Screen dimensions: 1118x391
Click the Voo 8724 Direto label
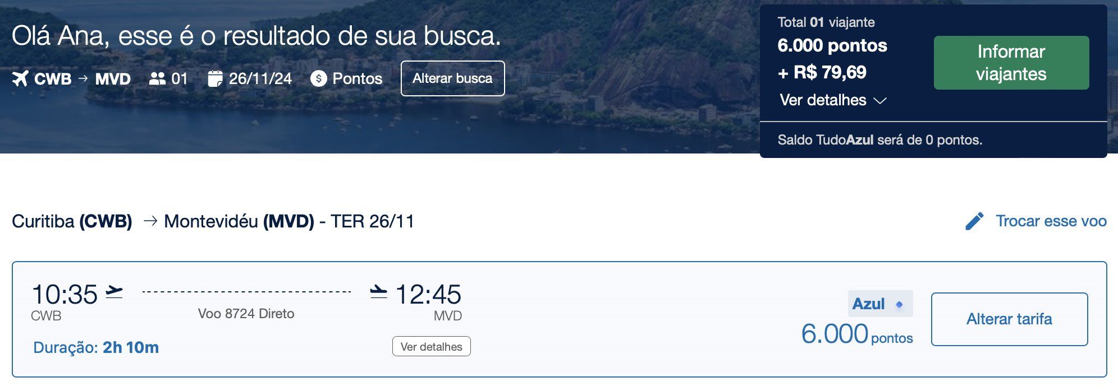click(x=246, y=314)
